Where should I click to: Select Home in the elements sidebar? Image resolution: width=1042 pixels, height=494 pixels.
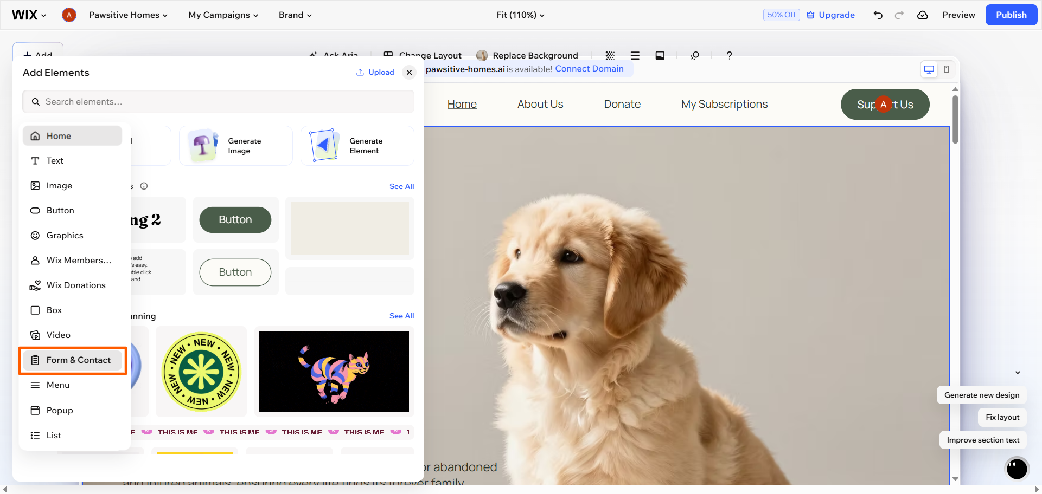tap(72, 136)
